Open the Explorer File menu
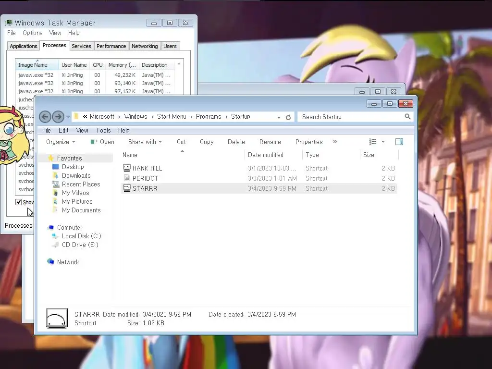Viewport: 492px width, 369px height. pyautogui.click(x=47, y=130)
